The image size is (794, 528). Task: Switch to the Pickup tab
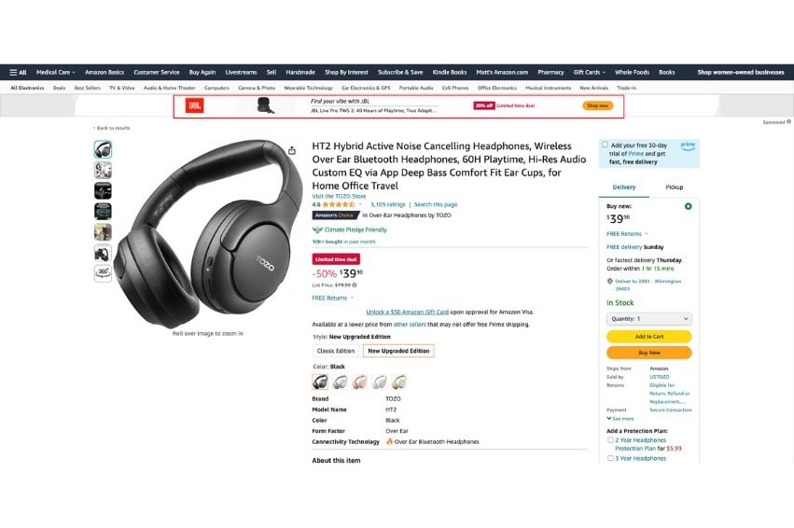tap(674, 188)
